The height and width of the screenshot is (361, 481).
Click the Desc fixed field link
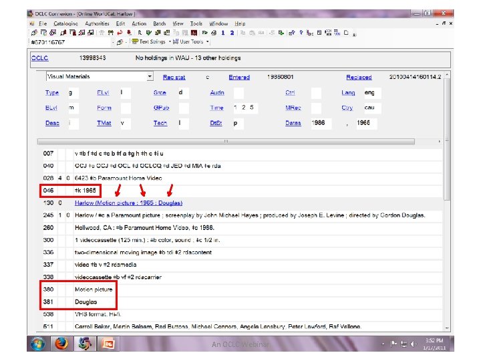pos(52,123)
